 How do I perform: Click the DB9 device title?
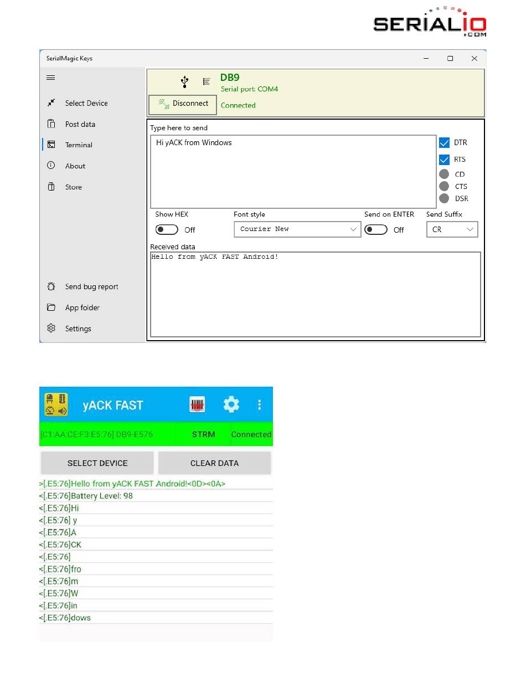click(230, 78)
